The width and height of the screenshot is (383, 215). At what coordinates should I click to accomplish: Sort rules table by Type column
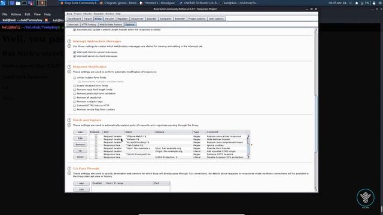tap(199, 132)
